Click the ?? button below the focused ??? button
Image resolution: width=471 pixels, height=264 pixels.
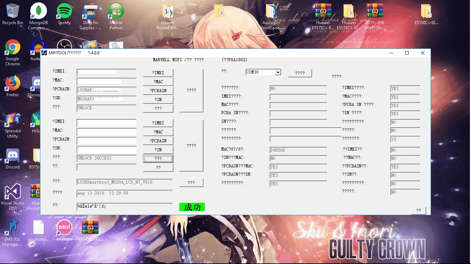(158, 168)
